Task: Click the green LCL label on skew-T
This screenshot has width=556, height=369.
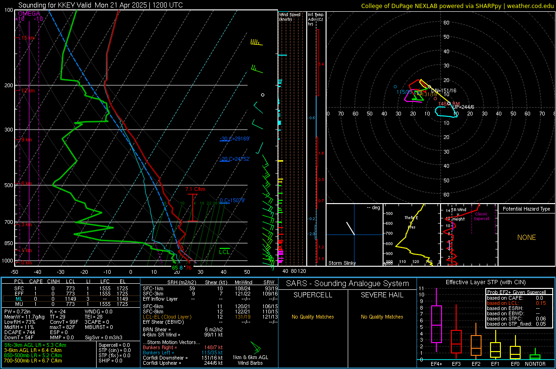Action: (224, 252)
